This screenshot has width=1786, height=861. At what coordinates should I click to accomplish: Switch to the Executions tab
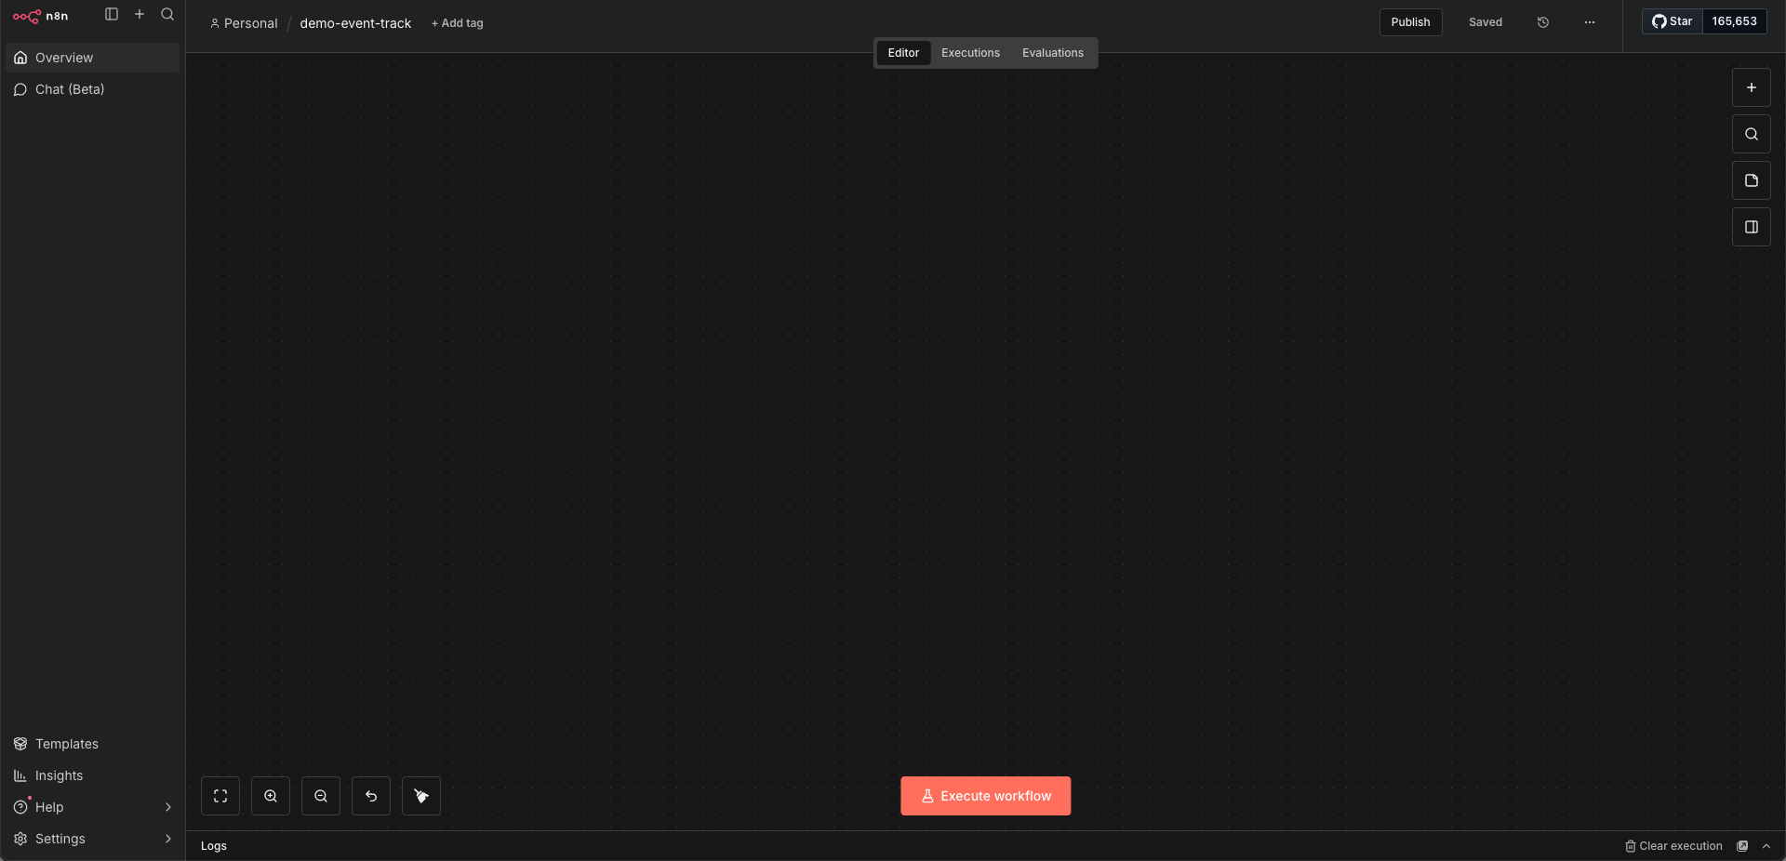970,53
